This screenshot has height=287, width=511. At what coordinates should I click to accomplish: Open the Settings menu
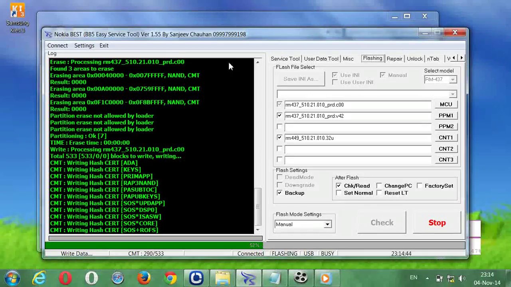84,45
